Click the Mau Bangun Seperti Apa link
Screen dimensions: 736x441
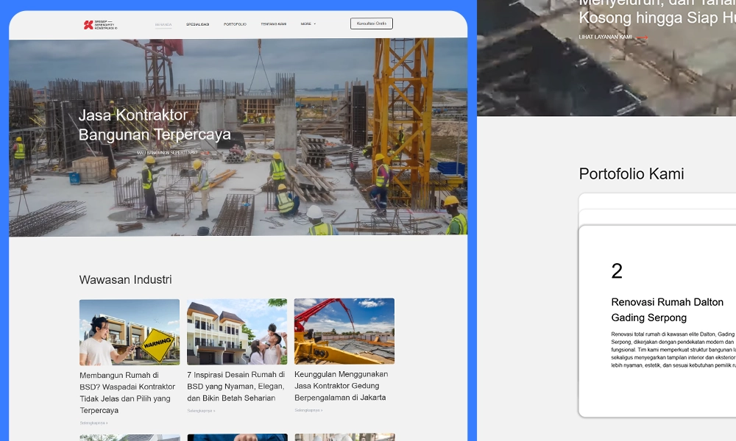tap(167, 153)
